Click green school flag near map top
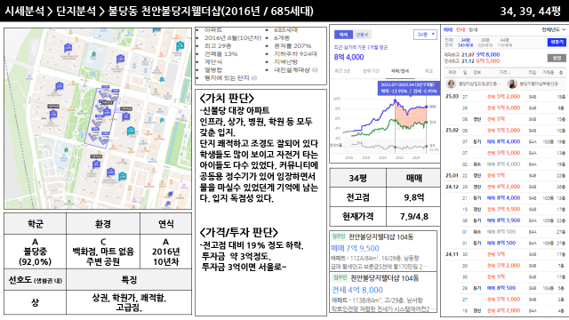Screen dimensions: 569x320 [x=93, y=54]
